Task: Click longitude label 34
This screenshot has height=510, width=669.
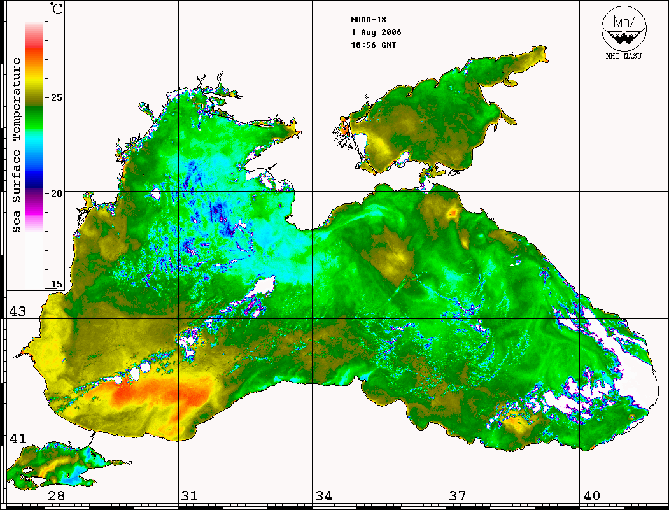Action: (x=323, y=496)
